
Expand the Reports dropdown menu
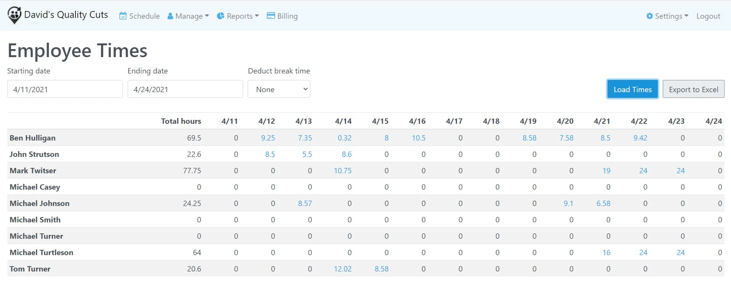click(238, 16)
